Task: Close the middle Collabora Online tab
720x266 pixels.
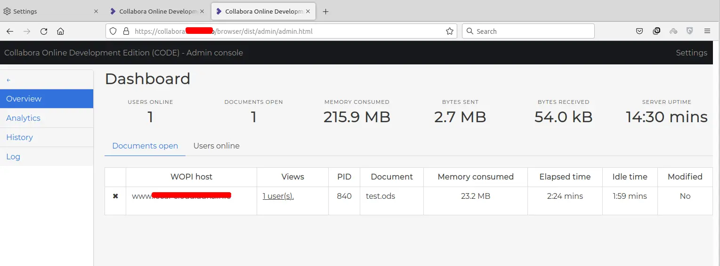Action: 202,11
